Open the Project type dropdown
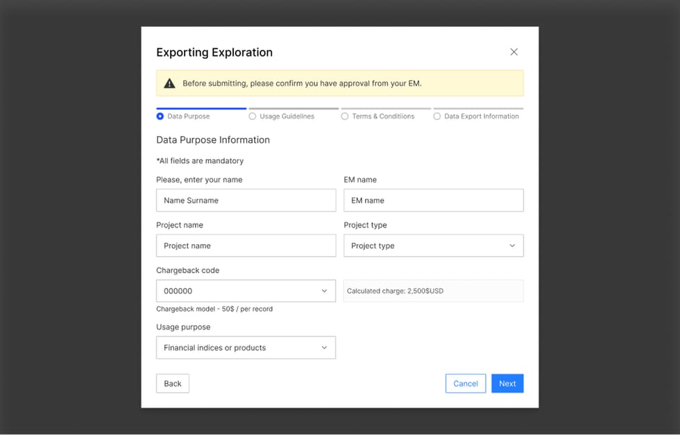This screenshot has height=435, width=680. tap(434, 246)
